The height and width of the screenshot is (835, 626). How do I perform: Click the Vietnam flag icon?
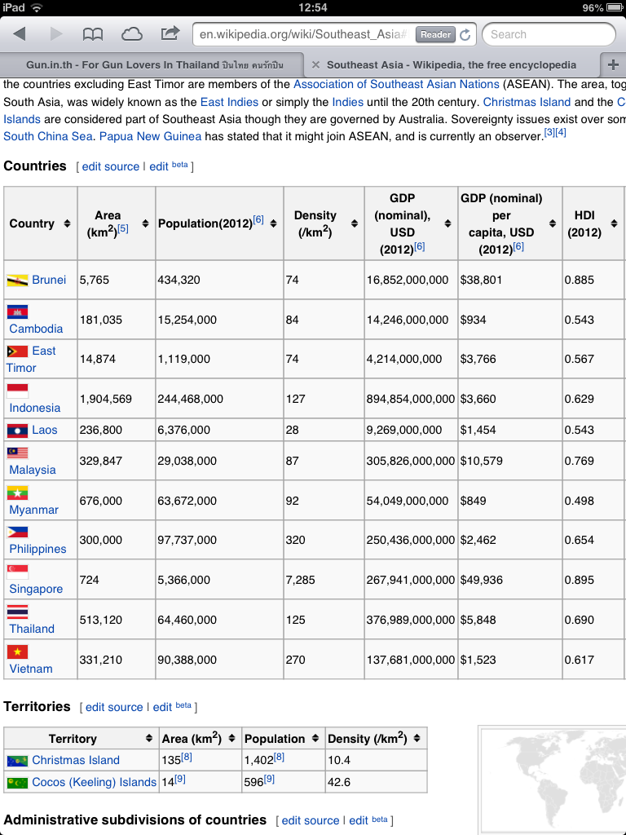(x=17, y=652)
